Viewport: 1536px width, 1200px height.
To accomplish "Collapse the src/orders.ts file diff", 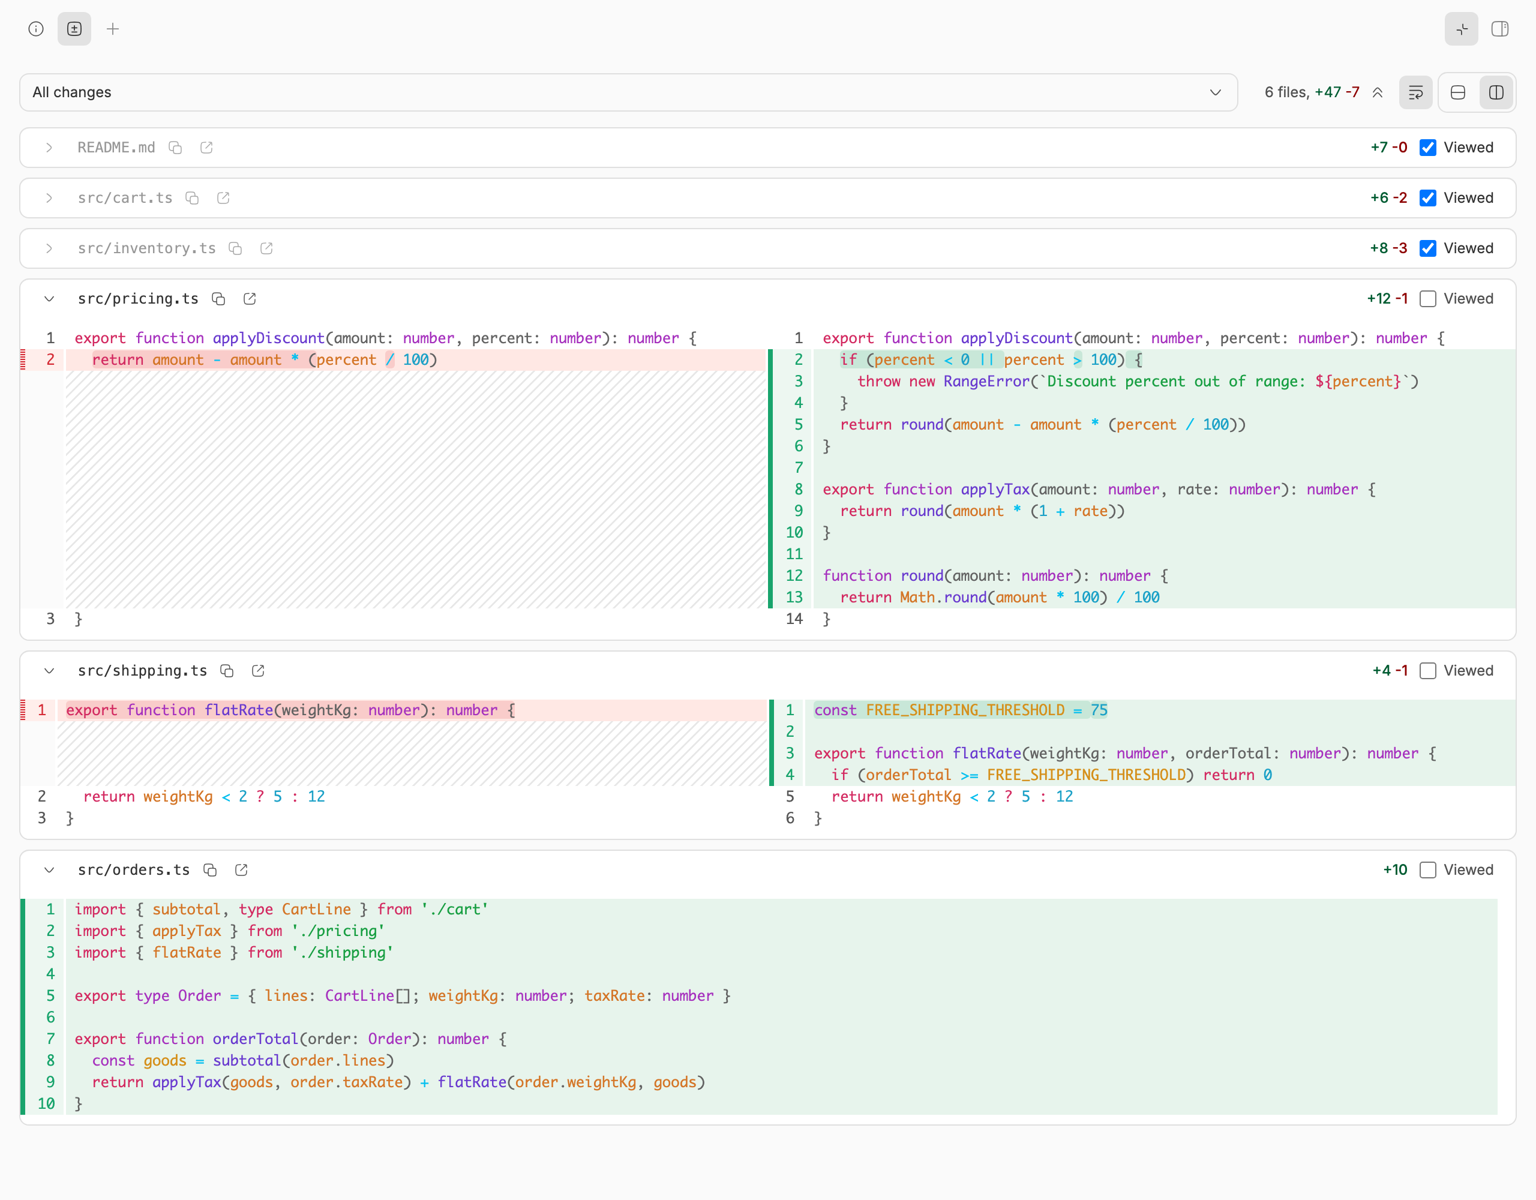I will (49, 870).
